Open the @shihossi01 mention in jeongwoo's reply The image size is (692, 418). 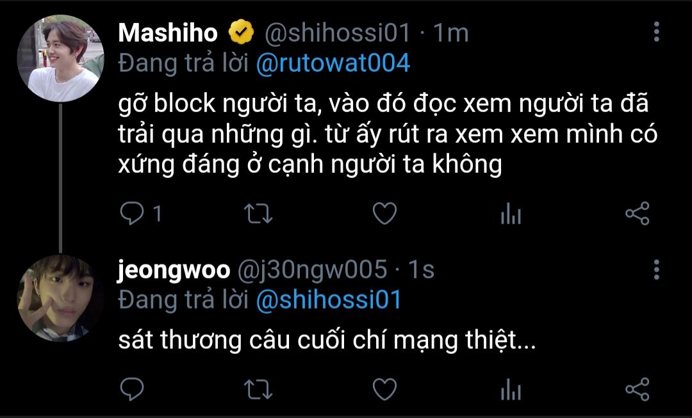click(x=328, y=300)
